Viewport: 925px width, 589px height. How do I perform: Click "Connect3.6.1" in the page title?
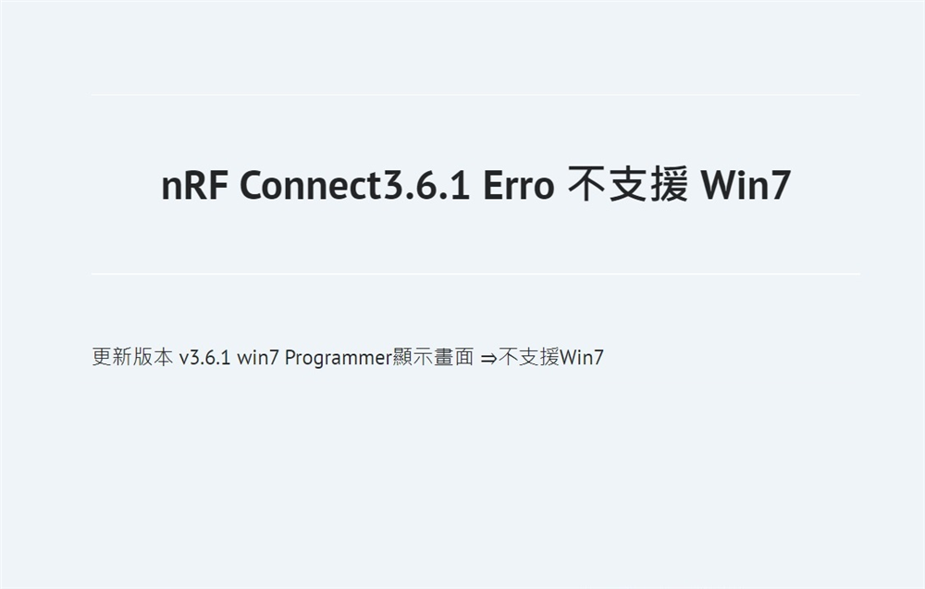pos(354,185)
